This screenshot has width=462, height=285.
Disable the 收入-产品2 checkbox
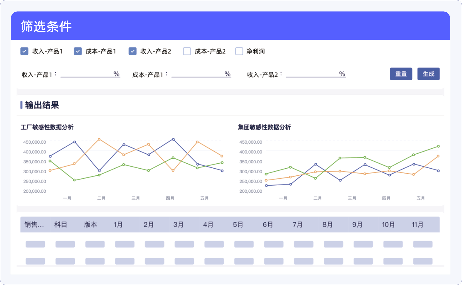point(132,51)
